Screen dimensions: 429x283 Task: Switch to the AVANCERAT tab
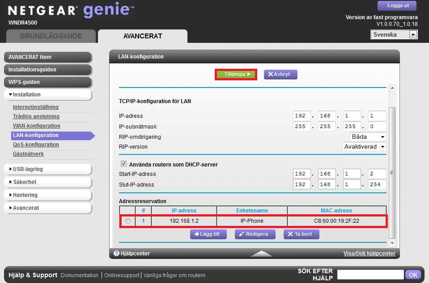coord(143,36)
